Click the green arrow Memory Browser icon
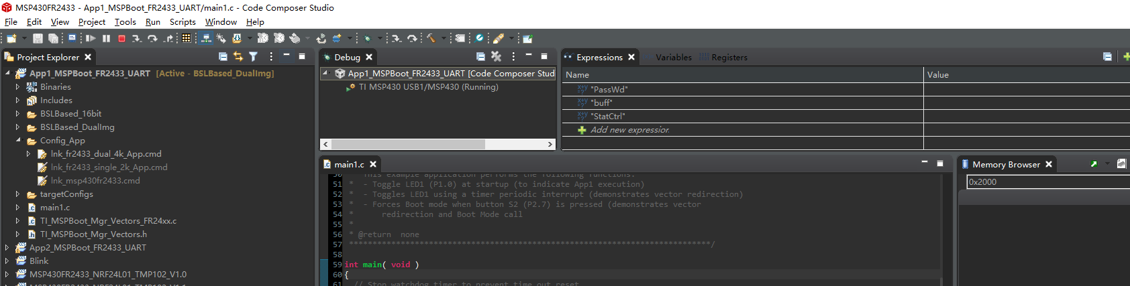1130x286 pixels. point(1094,164)
